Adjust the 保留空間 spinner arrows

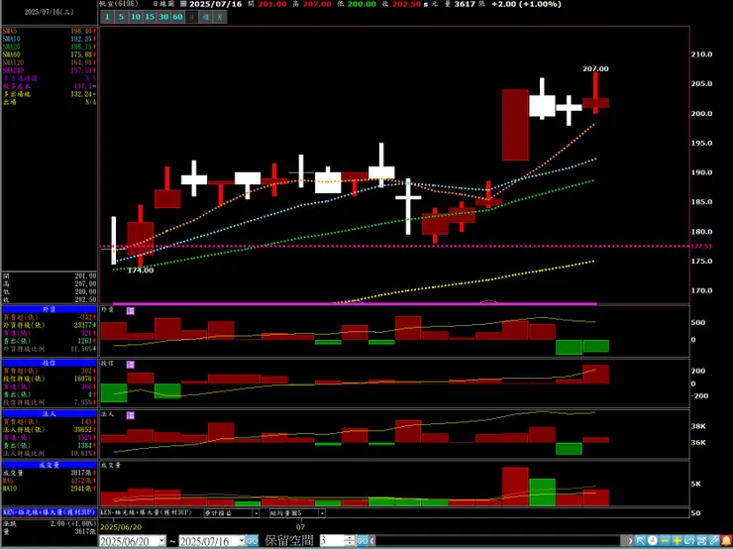[x=350, y=541]
